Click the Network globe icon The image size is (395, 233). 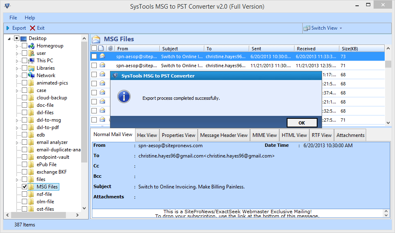click(x=31, y=75)
